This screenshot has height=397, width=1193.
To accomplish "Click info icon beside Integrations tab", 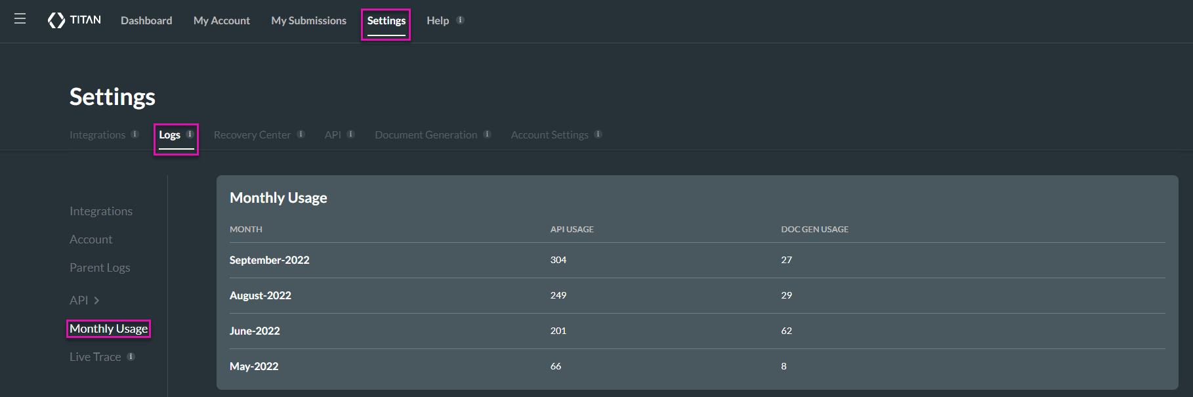I will coord(135,134).
